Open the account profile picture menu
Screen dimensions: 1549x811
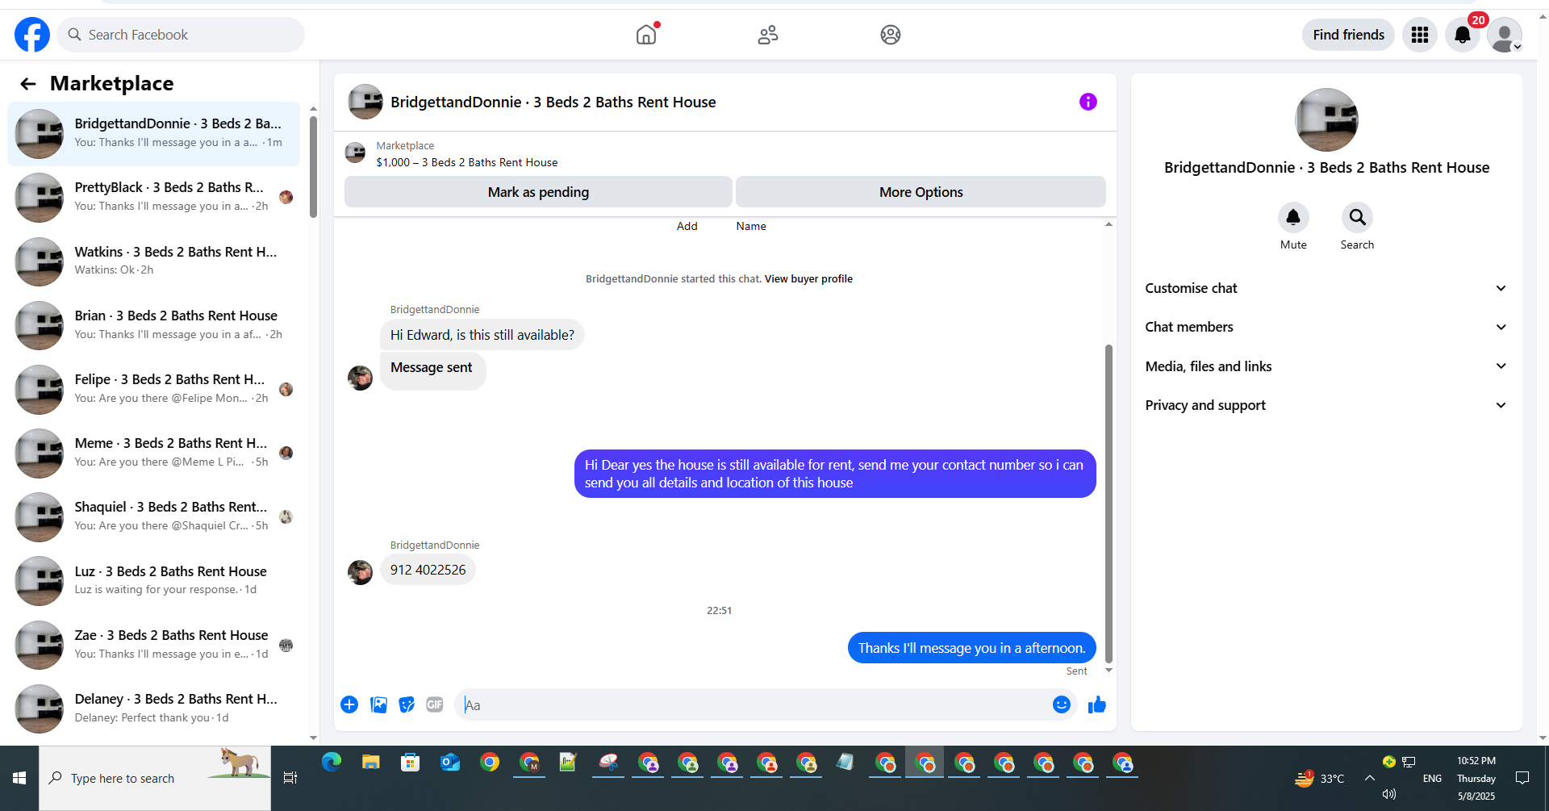click(1505, 35)
